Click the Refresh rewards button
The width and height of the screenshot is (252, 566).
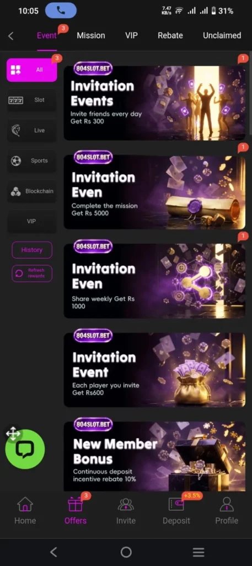(31, 273)
